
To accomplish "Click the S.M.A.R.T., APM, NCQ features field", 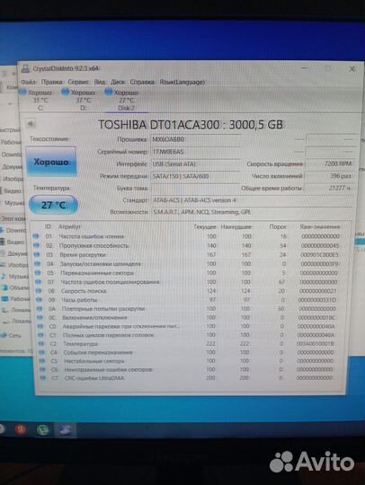I will pos(252,212).
